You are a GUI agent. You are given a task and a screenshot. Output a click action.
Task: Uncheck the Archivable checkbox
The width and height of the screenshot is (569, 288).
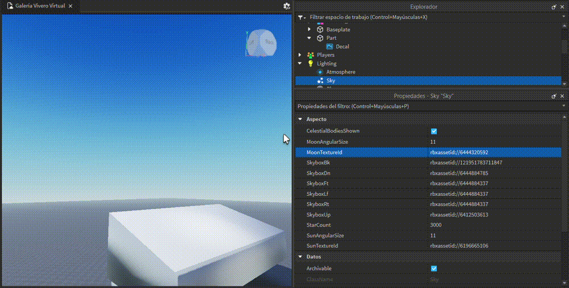point(434,269)
